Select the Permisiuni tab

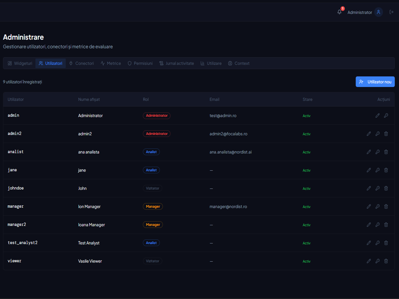pyautogui.click(x=140, y=63)
